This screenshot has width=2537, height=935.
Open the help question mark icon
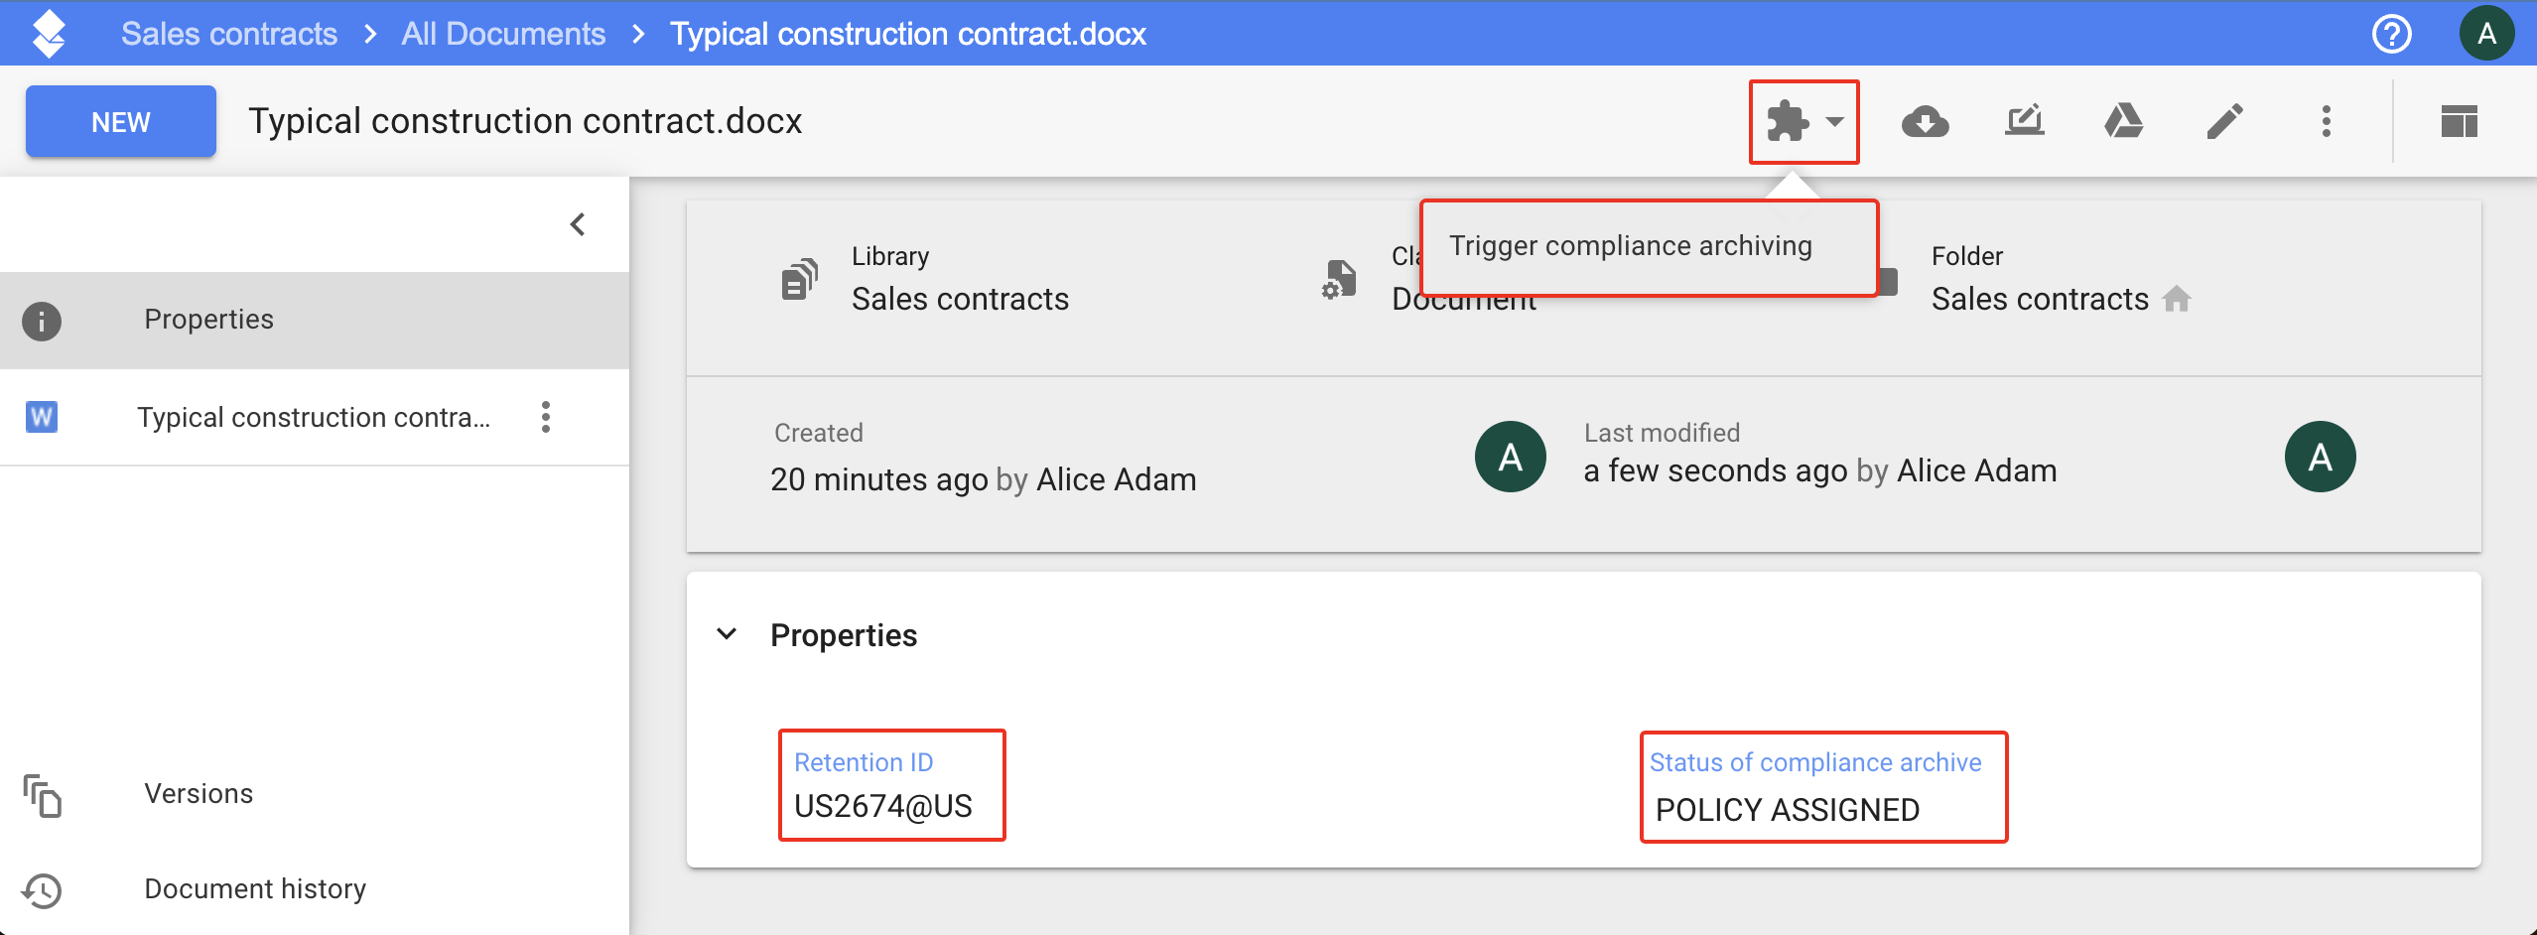2391,34
